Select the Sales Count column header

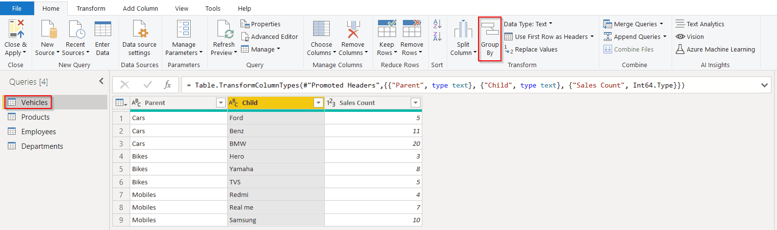373,103
